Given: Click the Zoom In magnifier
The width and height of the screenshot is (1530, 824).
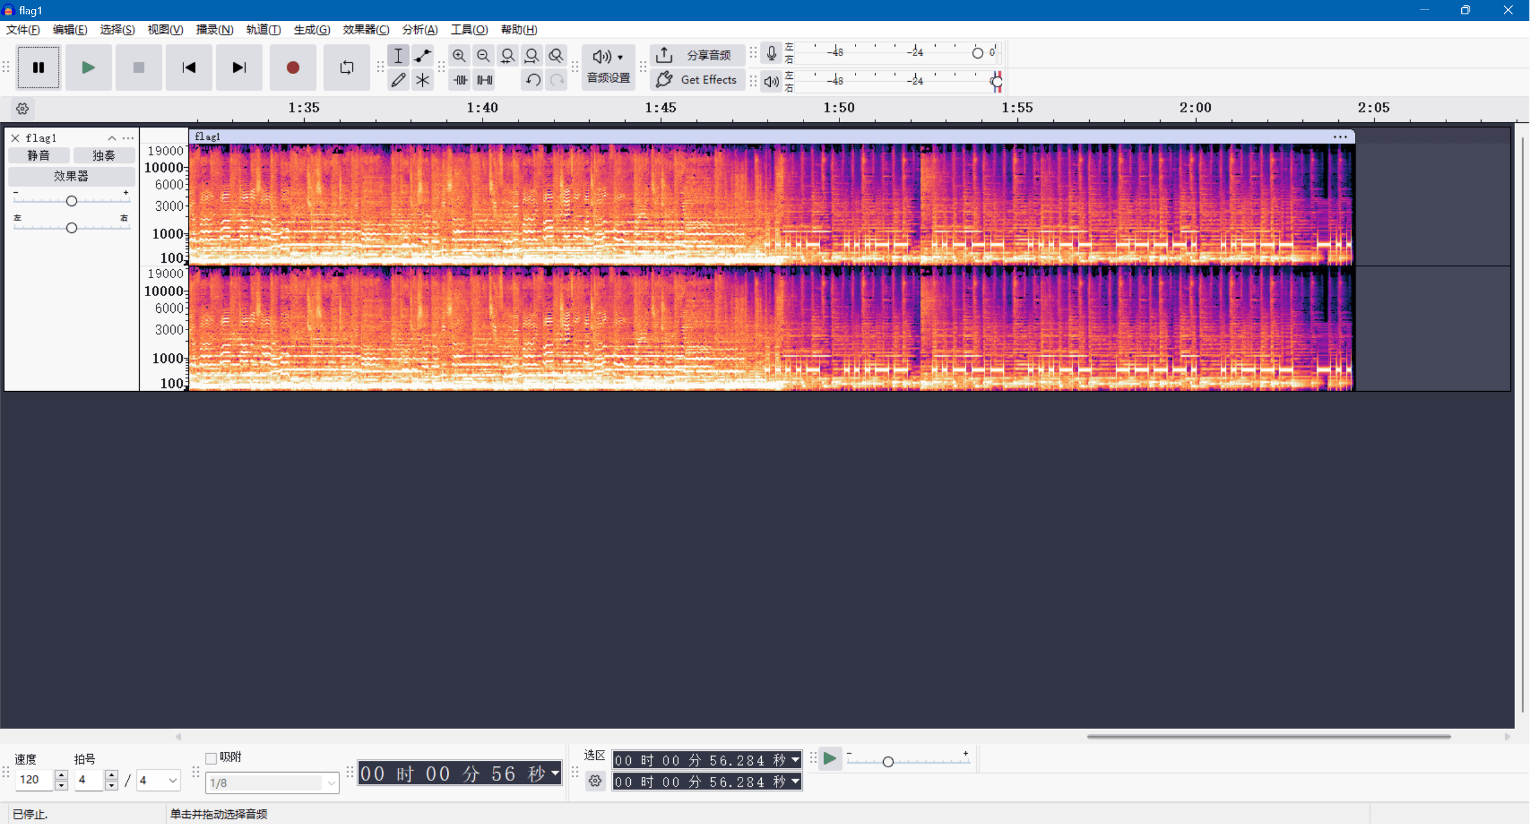Looking at the screenshot, I should coord(459,56).
